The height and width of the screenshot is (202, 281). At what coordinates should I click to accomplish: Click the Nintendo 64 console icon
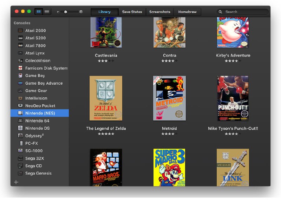click(21, 120)
